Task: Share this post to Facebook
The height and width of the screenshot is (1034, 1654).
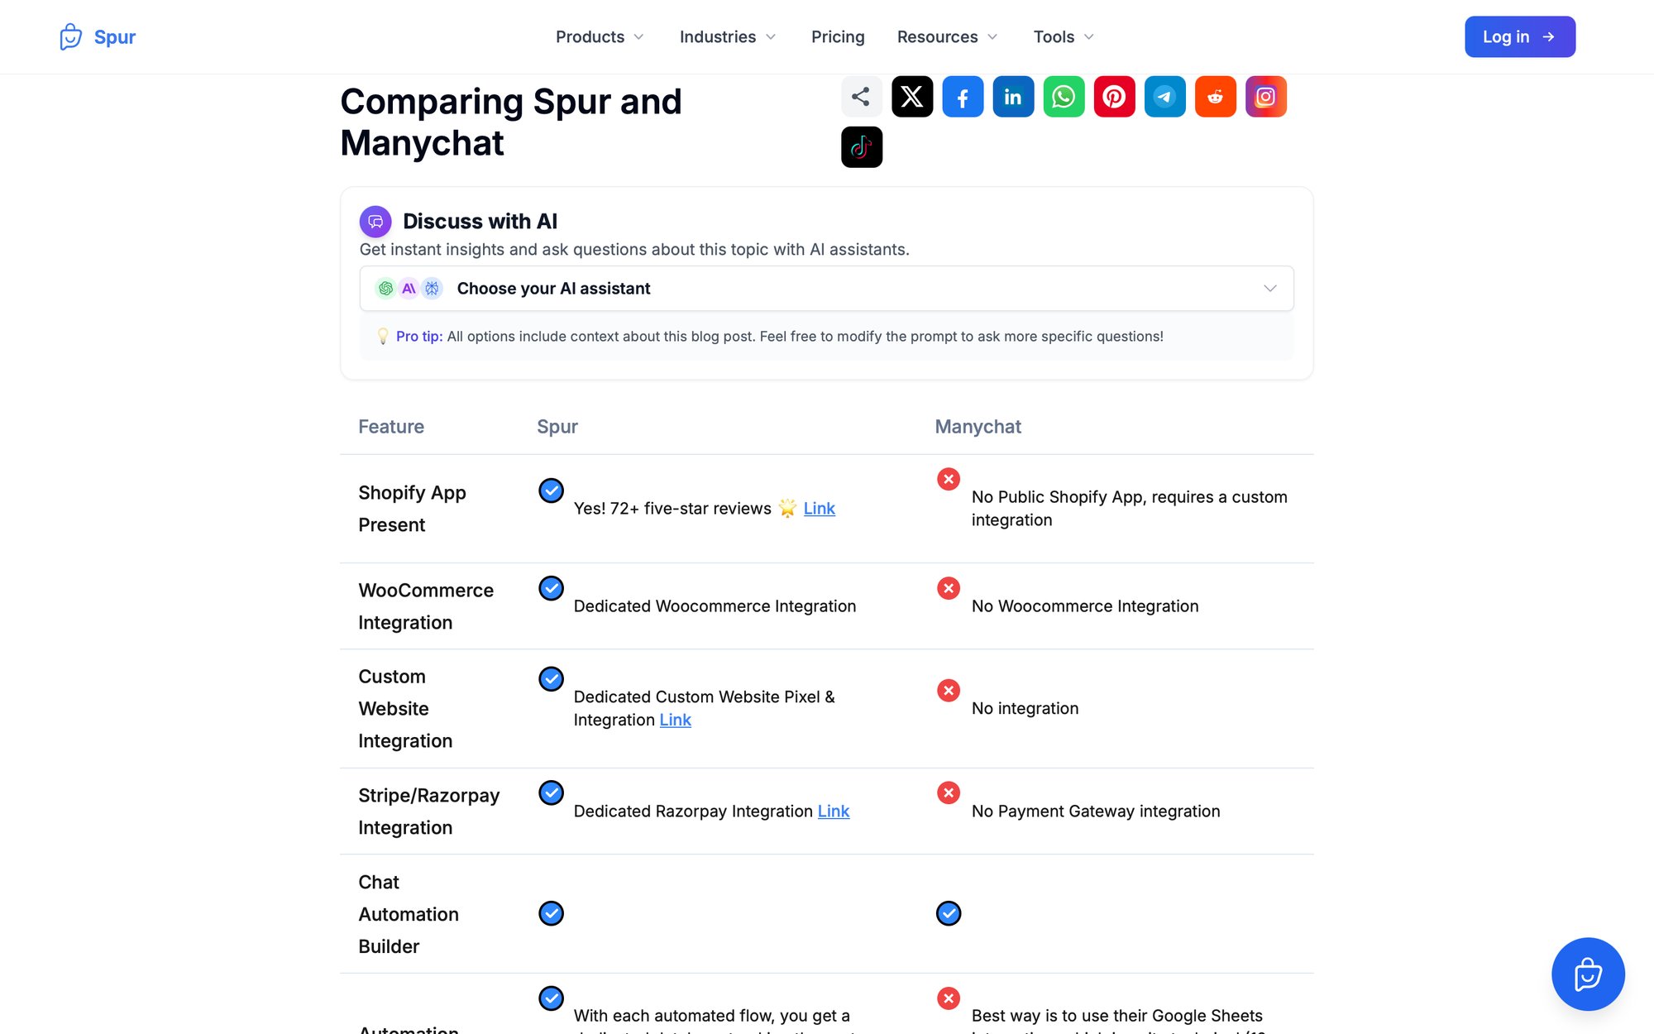Action: [963, 96]
